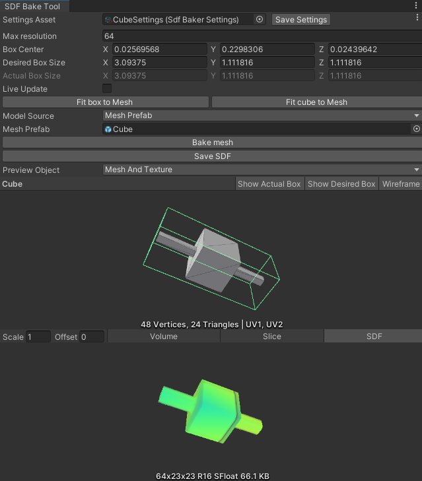This screenshot has width=422, height=481.
Task: Switch to the Volume view tab
Action: tap(164, 337)
